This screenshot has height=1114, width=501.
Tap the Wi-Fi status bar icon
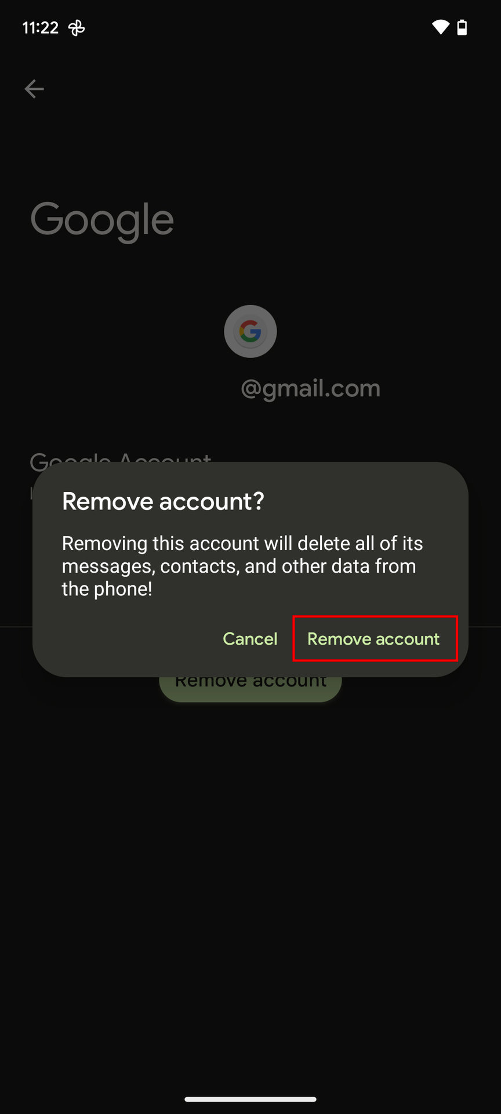(440, 27)
